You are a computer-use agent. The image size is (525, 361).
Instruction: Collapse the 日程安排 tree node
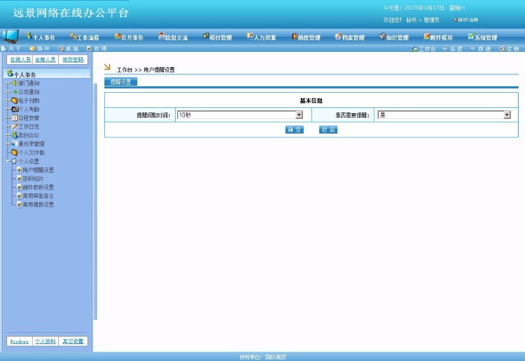pyautogui.click(x=8, y=118)
